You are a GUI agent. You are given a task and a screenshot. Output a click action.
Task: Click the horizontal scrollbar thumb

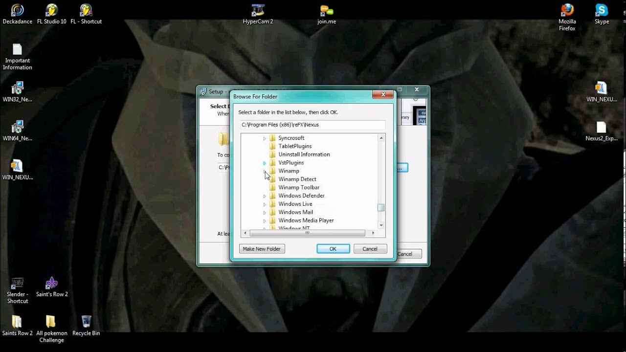click(x=307, y=233)
